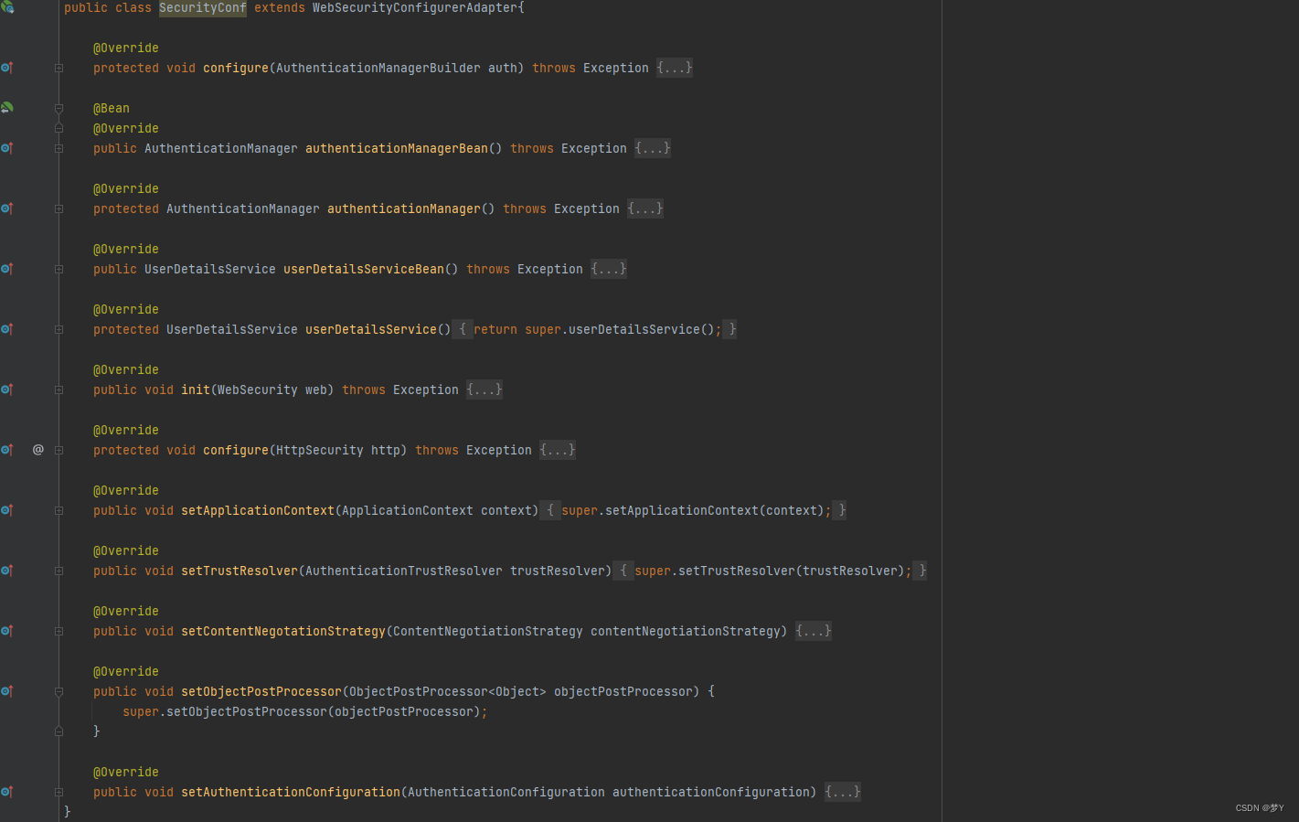Expand the folded body of configure(AuthenticationManagerBuilder)
This screenshot has height=822, width=1299.
[674, 67]
